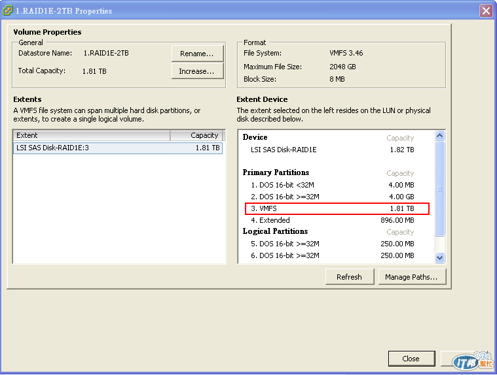This screenshot has width=497, height=375.
Task: Click the 1.82 TB device capacity value
Action: pyautogui.click(x=402, y=150)
